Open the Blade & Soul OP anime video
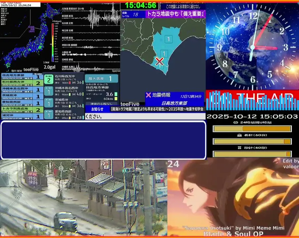The width and height of the screenshot is (299, 238). (233, 197)
